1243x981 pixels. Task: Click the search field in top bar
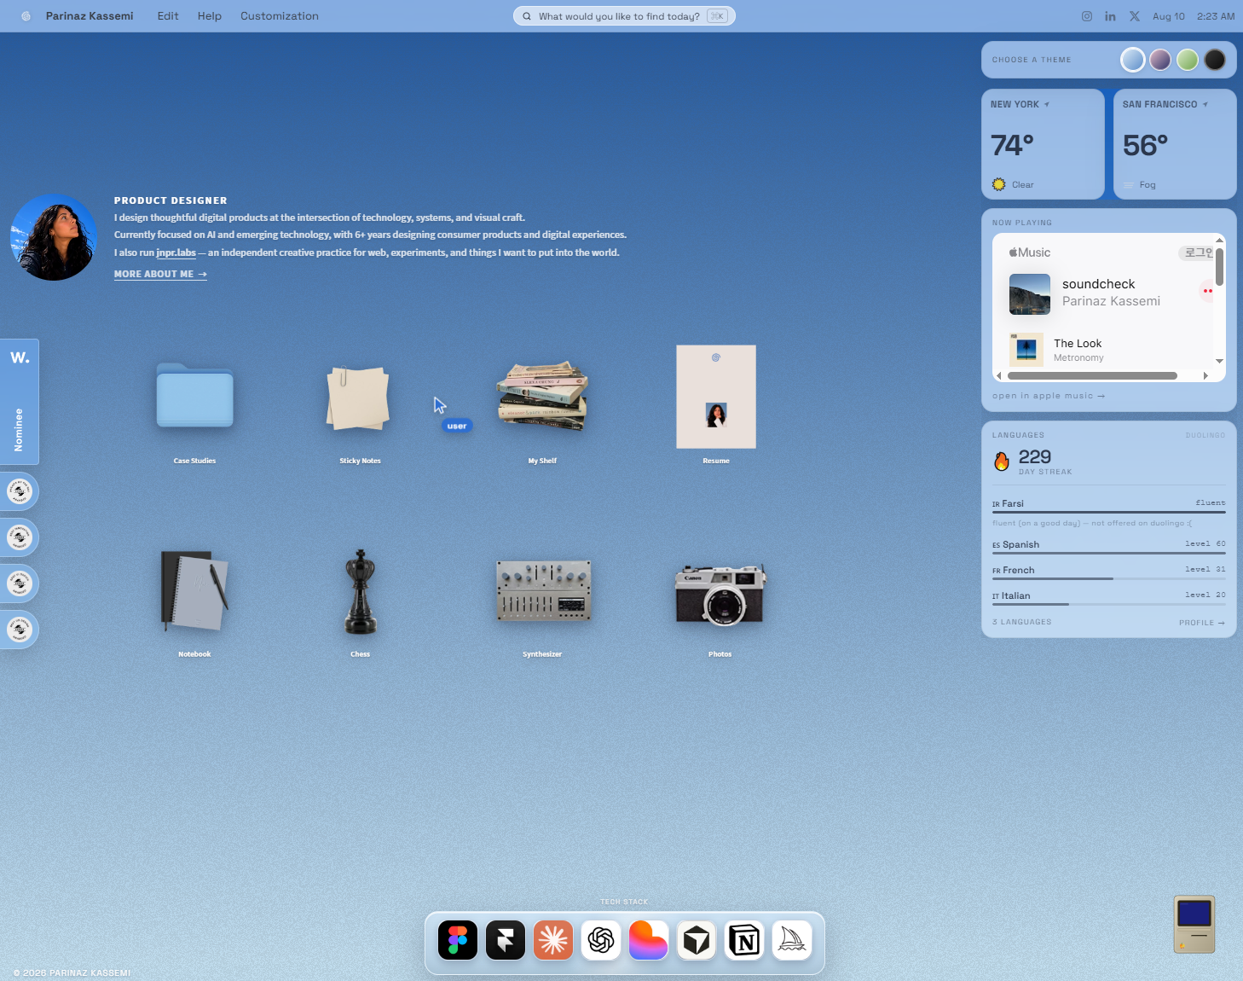(624, 16)
